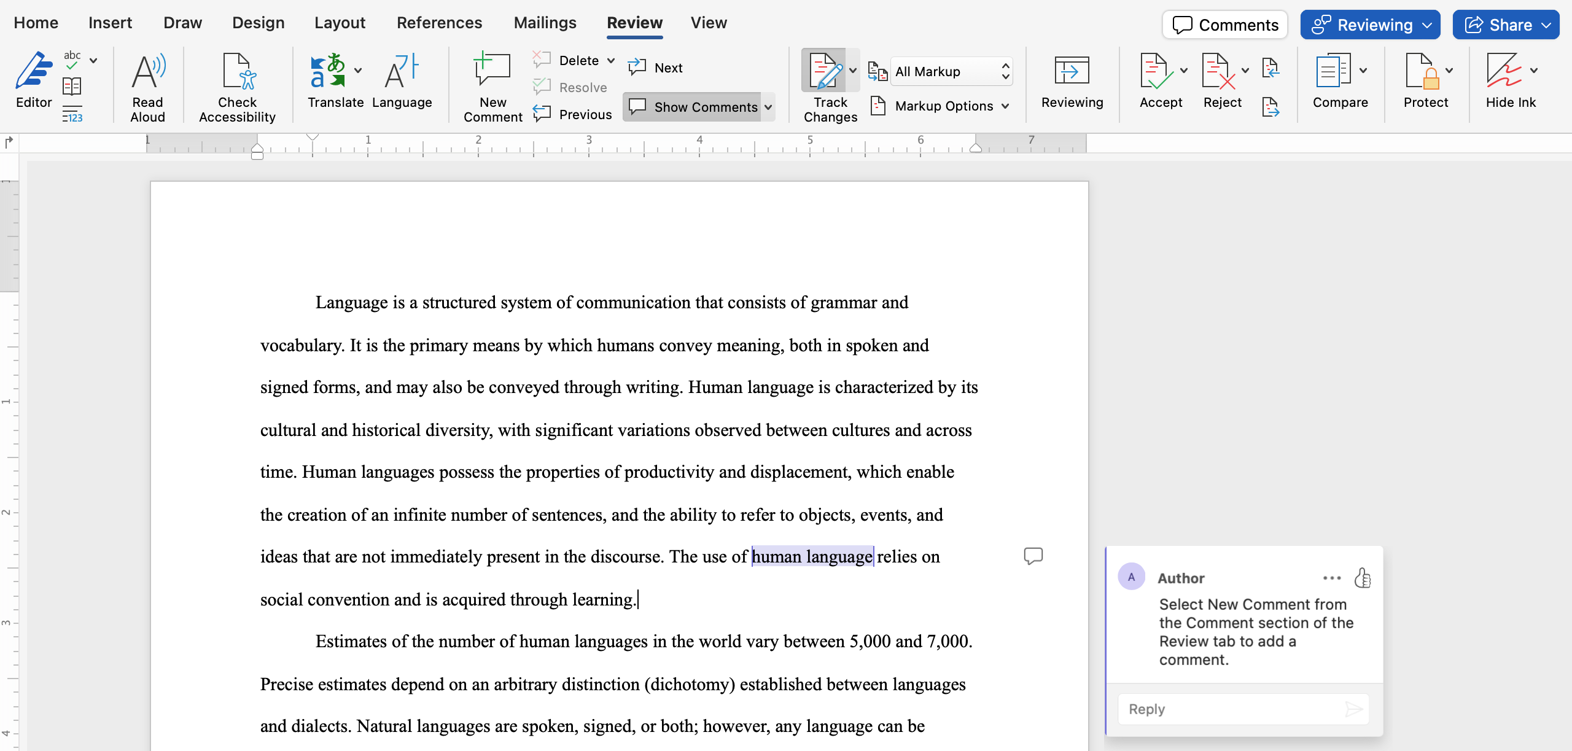Switch to the View tab

point(708,23)
